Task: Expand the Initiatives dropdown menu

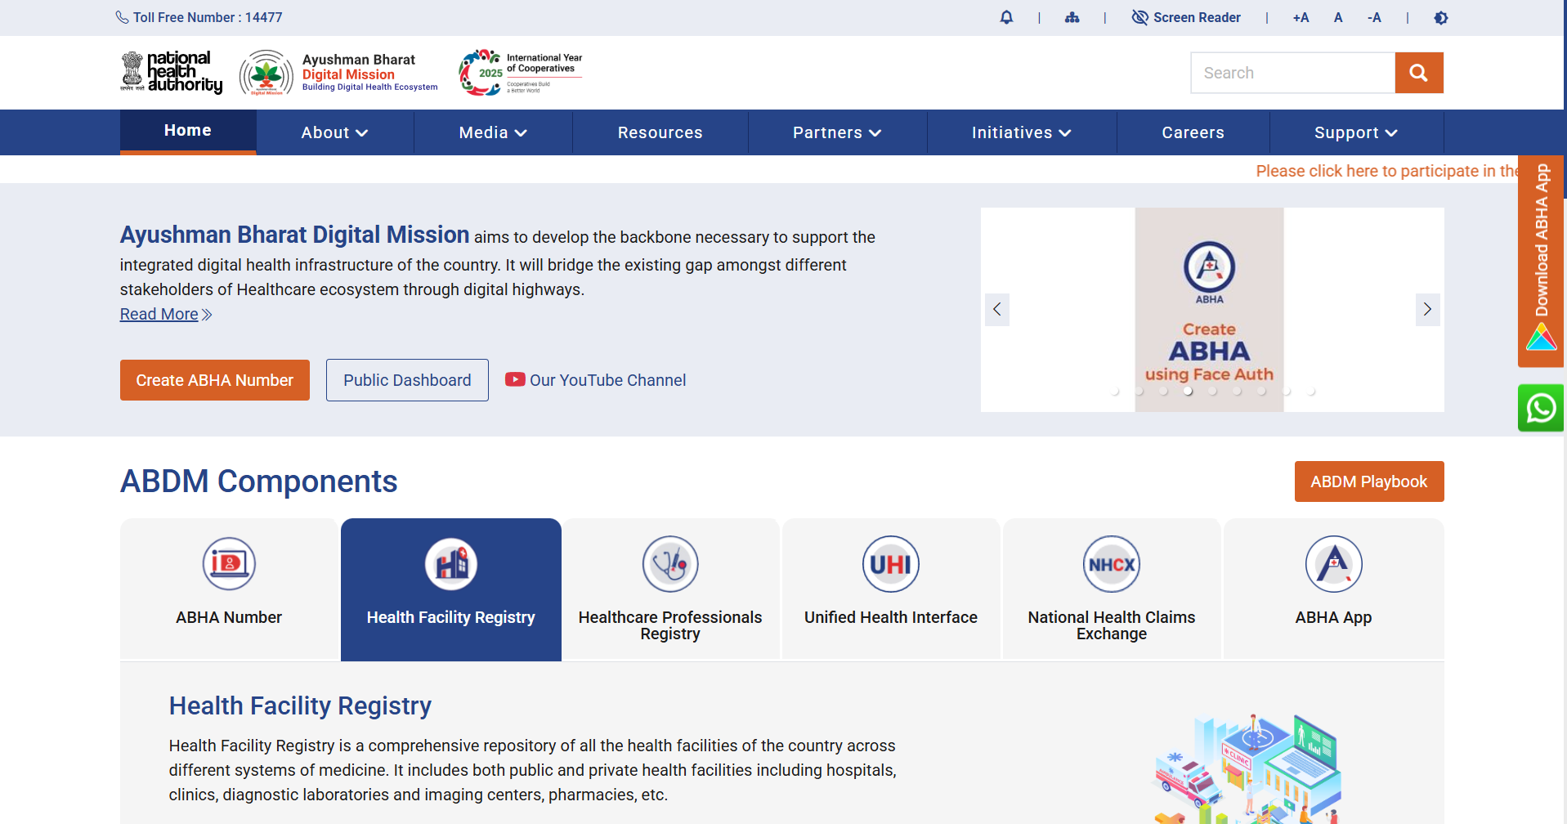Action: click(1021, 132)
